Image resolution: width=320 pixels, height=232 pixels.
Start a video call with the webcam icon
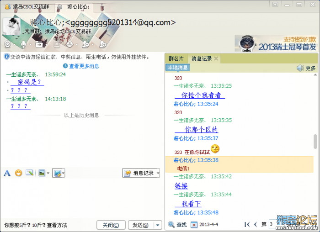(8, 44)
